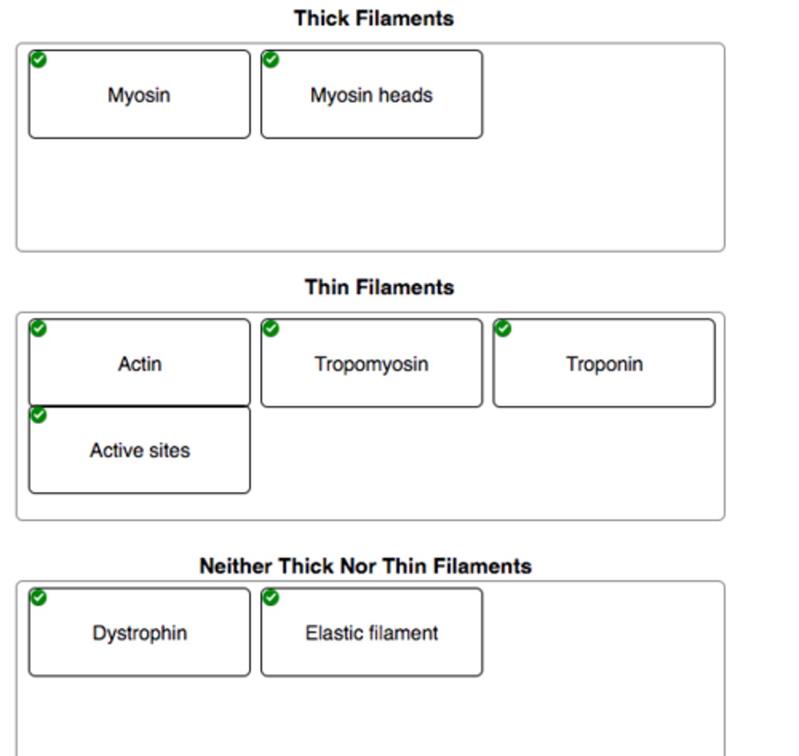Click the green checkmark on Myosin heads card
Screen dimensions: 799x756
tap(271, 60)
